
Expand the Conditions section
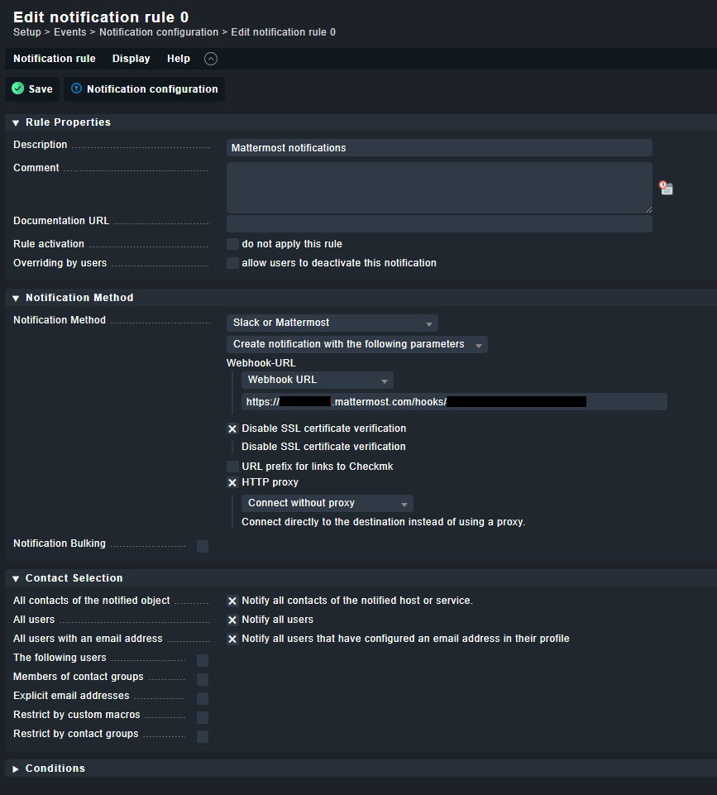click(x=14, y=768)
